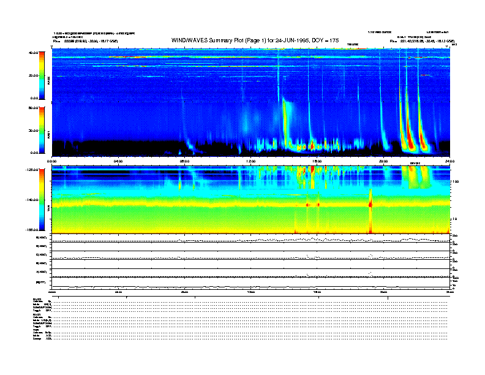Click the 12:00 tick label under RAD1 panel

(251, 161)
